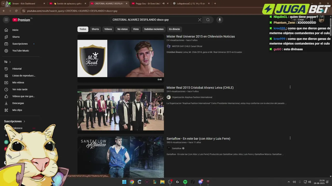
Task: Select the Videos filter chip
Action: pyautogui.click(x=108, y=29)
